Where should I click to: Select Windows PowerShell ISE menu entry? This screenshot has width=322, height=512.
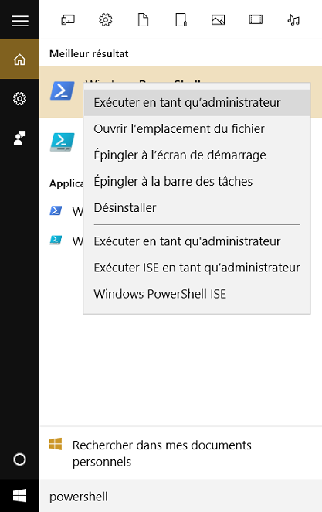(x=197, y=294)
